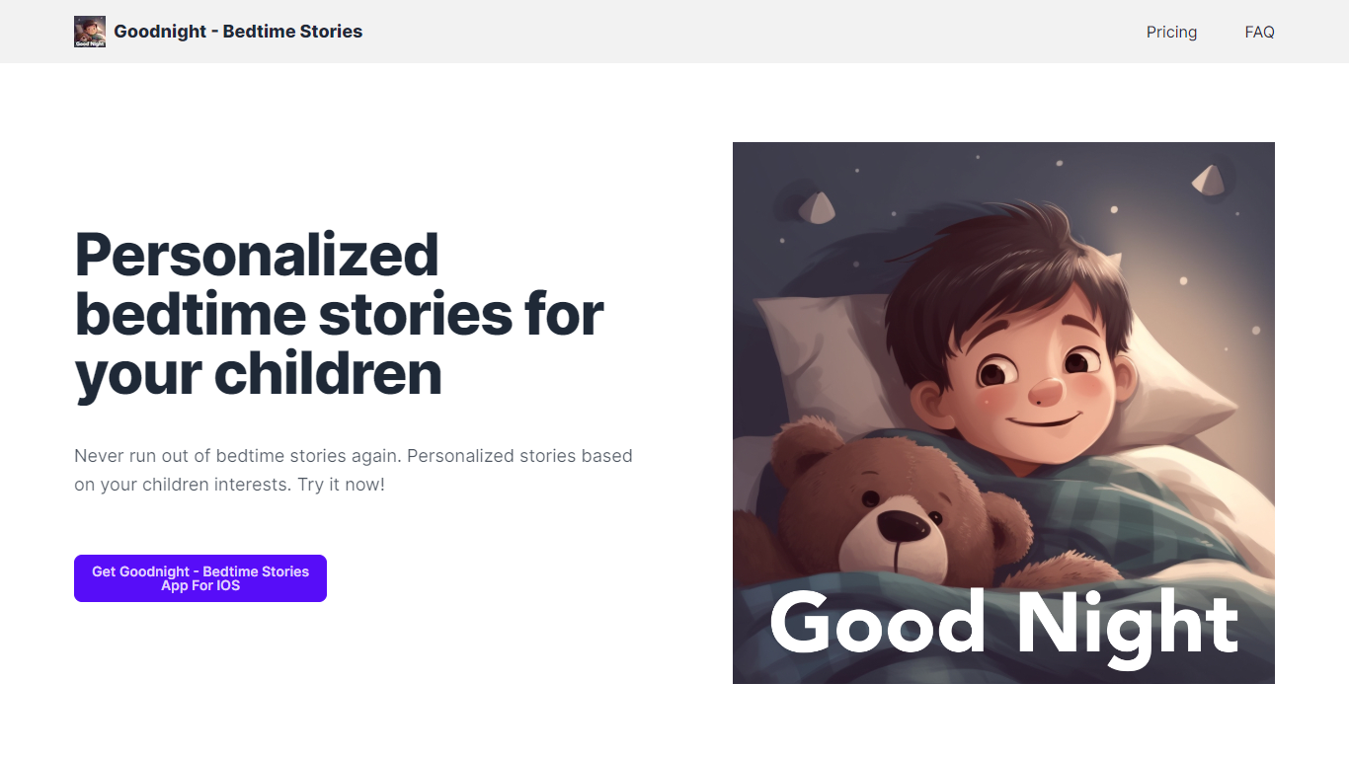This screenshot has height=758, width=1349.
Task: Click the boy's face in hero image
Action: click(1027, 375)
